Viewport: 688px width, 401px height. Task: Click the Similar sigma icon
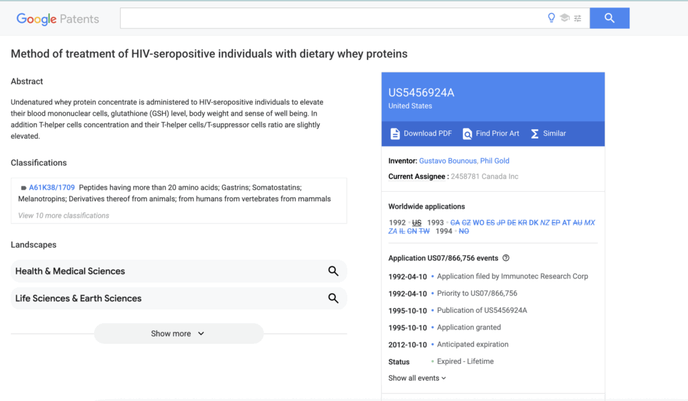pos(535,134)
